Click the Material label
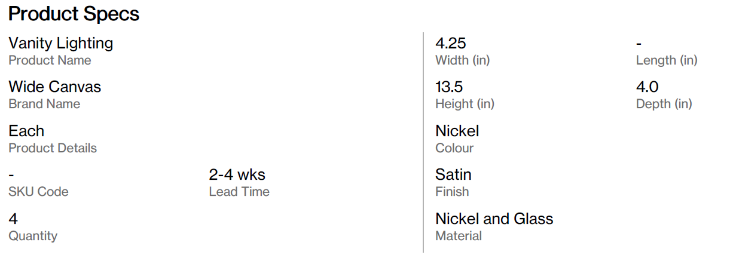This screenshot has height=273, width=736. click(x=459, y=236)
